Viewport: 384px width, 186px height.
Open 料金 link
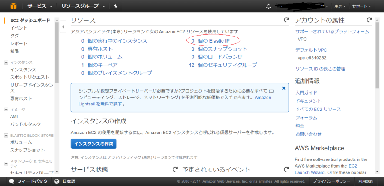click(300, 126)
